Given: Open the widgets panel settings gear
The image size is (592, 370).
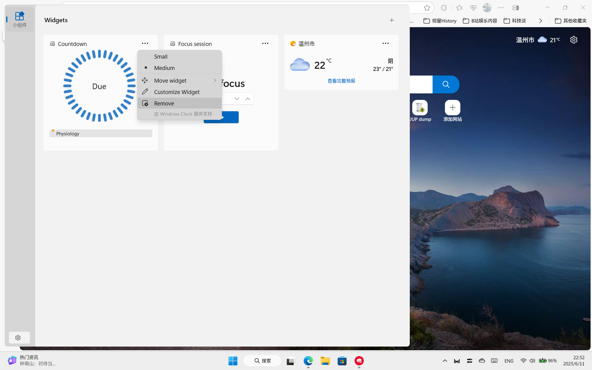Looking at the screenshot, I should tap(18, 338).
